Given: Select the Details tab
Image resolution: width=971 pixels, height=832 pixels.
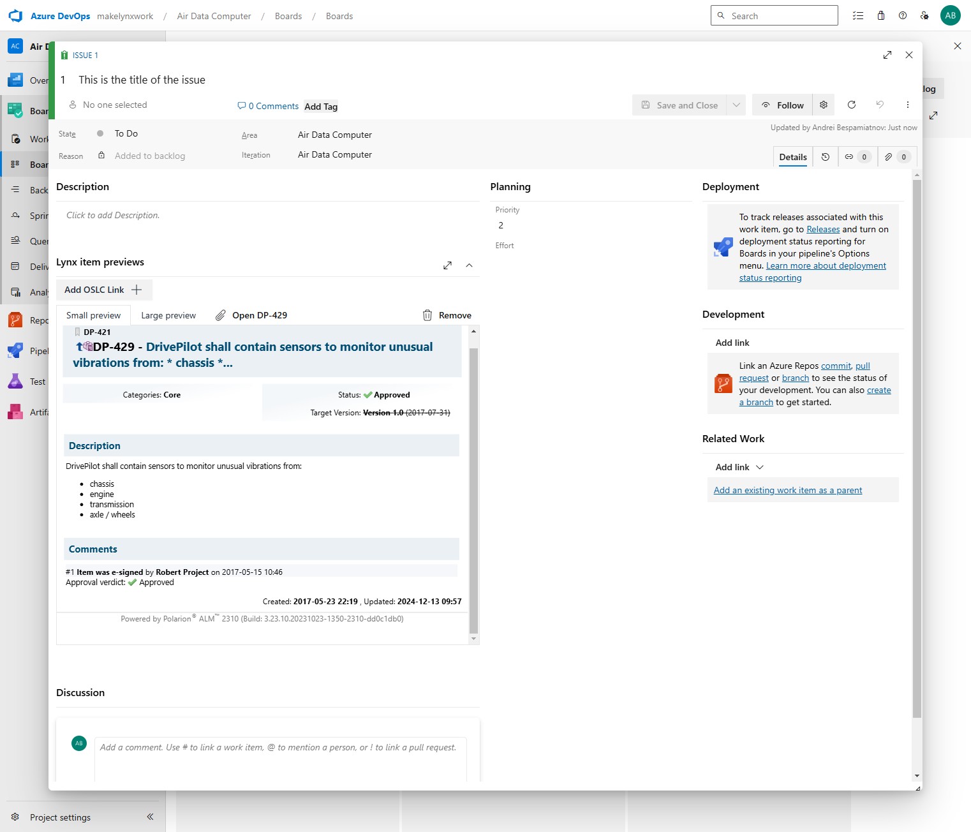Looking at the screenshot, I should click(x=793, y=157).
